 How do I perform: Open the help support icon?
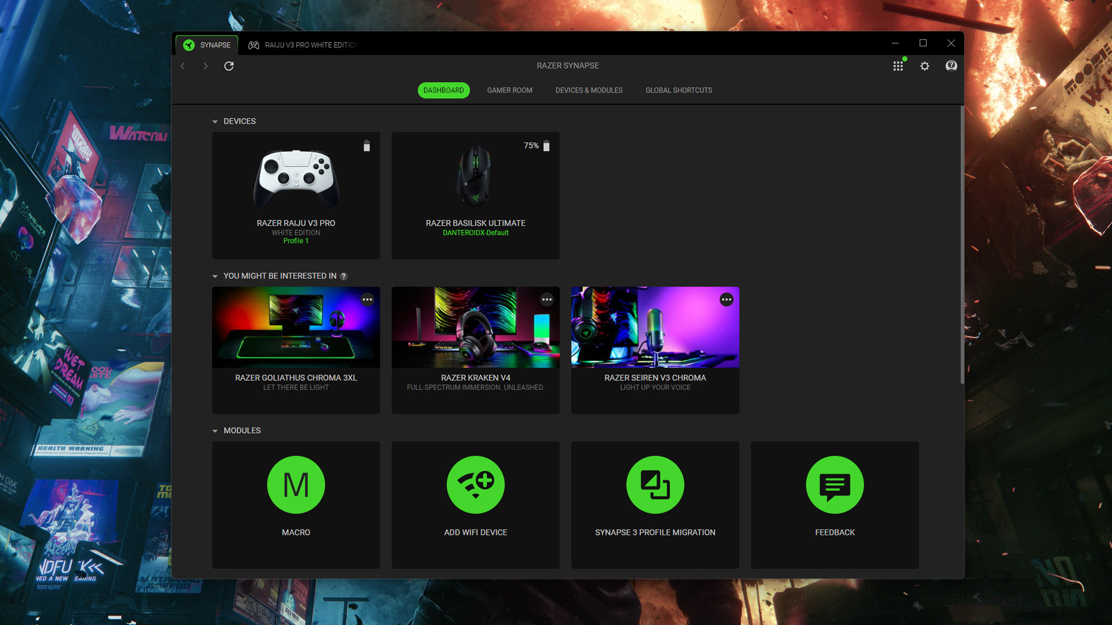[951, 66]
